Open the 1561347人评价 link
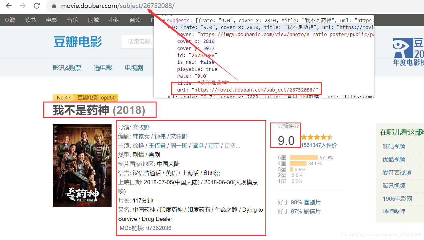The image size is (424, 240). point(319,145)
